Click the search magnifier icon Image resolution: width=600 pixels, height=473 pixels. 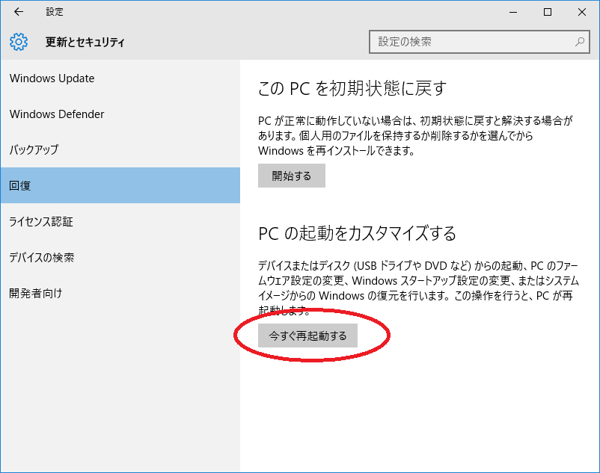(580, 42)
